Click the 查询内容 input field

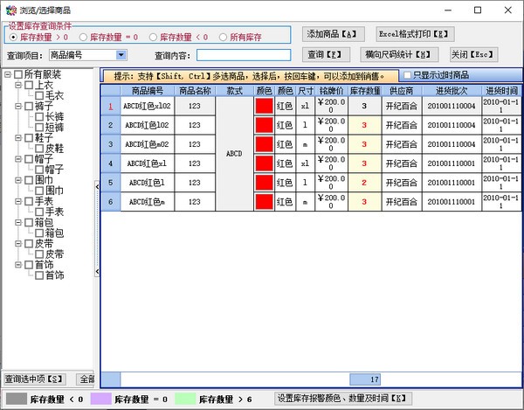point(244,55)
